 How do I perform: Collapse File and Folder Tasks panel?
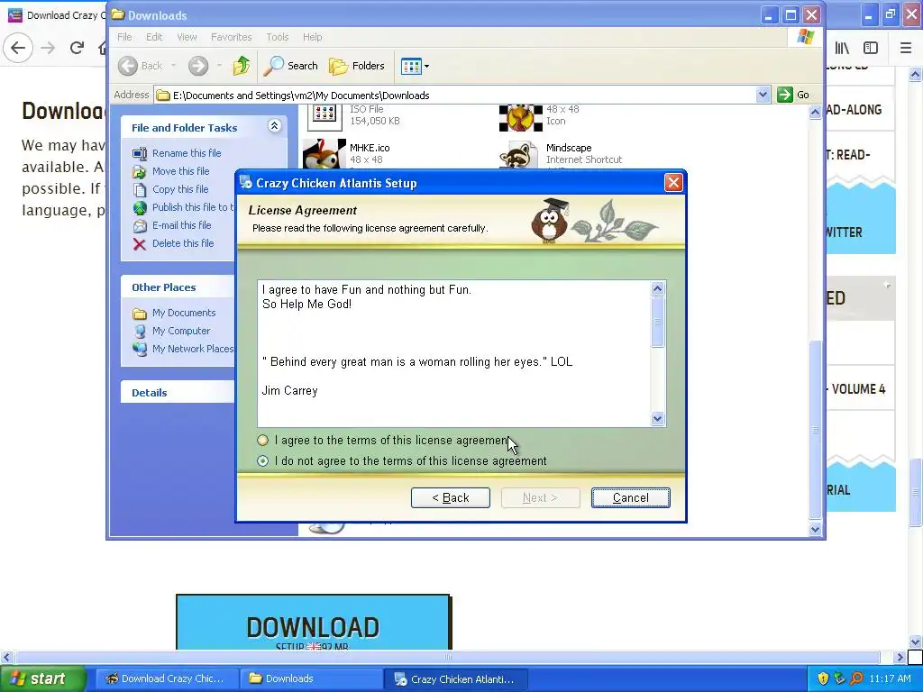coord(274,126)
